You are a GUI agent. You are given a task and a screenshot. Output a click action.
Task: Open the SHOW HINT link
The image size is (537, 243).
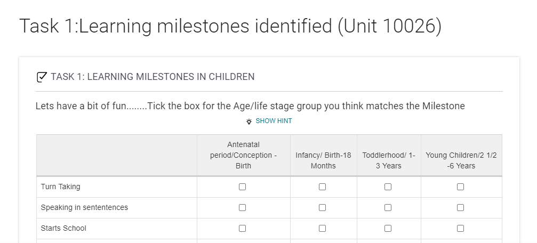(274, 121)
